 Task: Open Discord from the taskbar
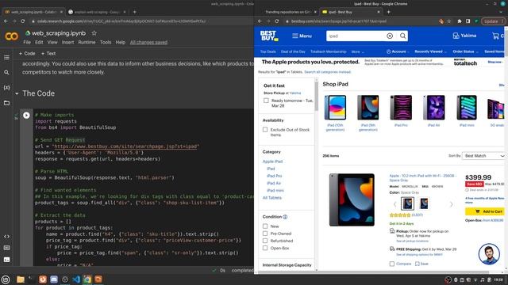54,279
